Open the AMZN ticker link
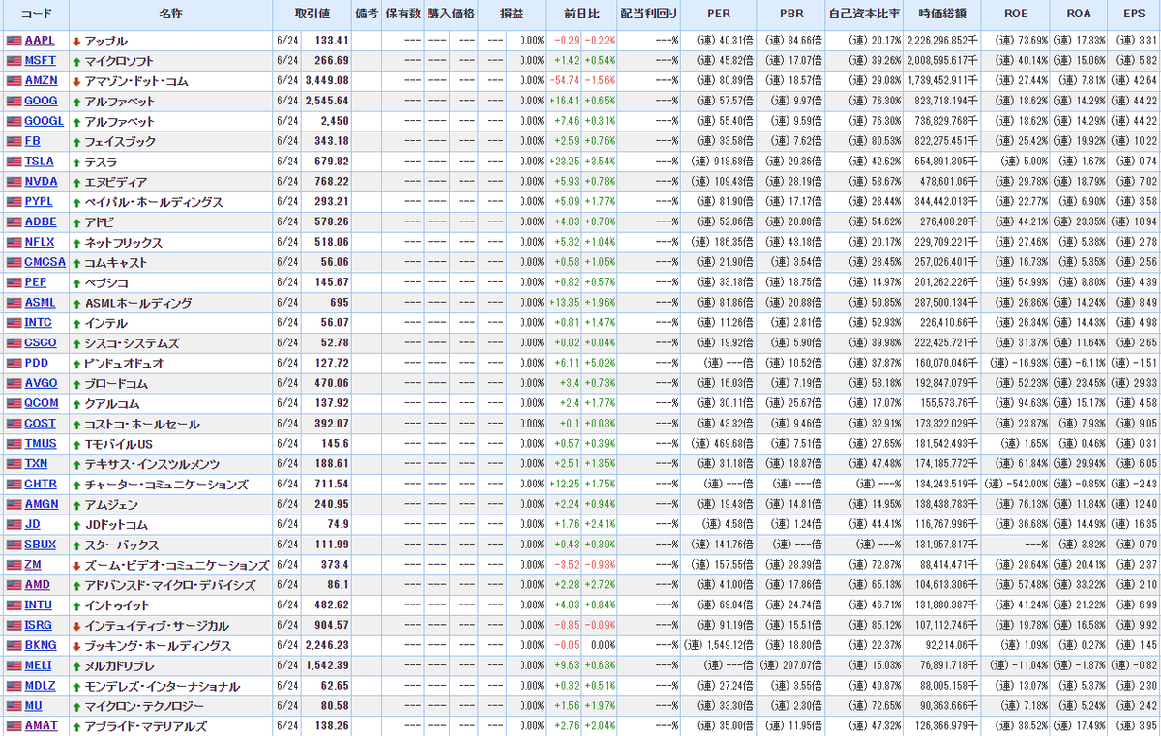This screenshot has height=736, width=1161. [x=41, y=81]
